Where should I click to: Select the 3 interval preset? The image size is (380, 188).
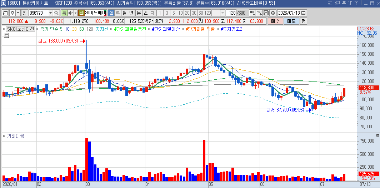coord(167,13)
